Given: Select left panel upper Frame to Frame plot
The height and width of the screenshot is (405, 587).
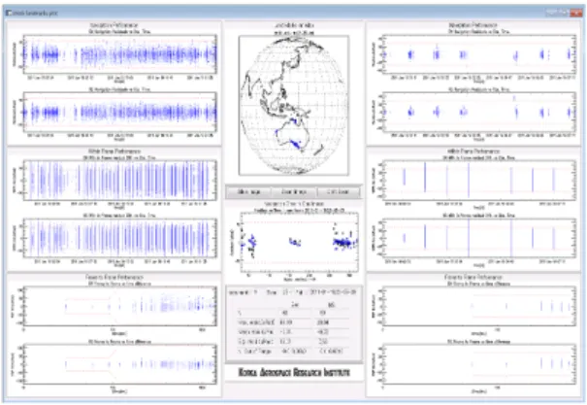Looking at the screenshot, I should pos(119,307).
